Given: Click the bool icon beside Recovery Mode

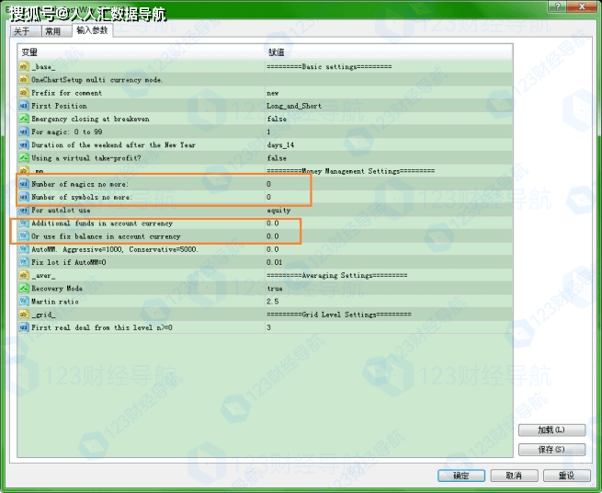Looking at the screenshot, I should pyautogui.click(x=24, y=288).
